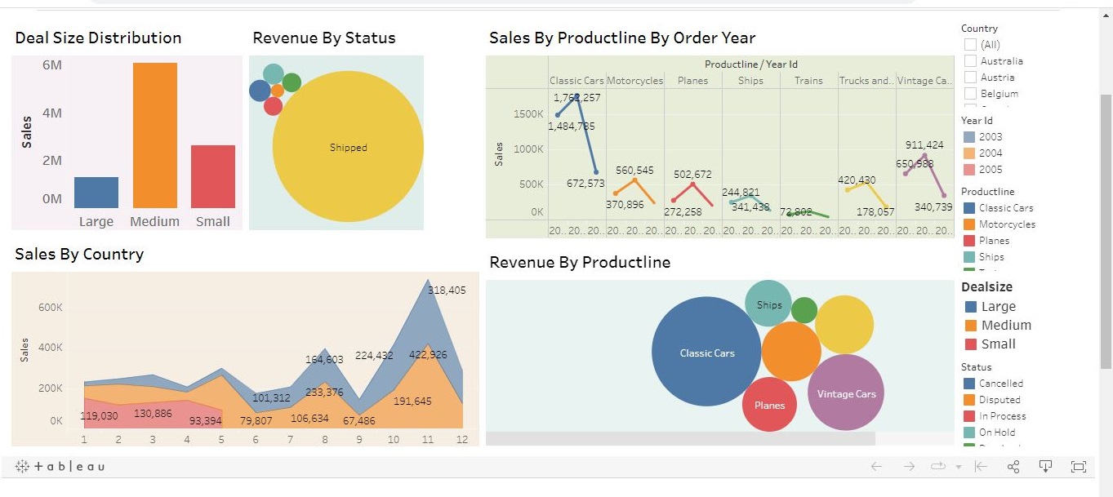Toggle the Belgium country checkbox
This screenshot has width=1113, height=497.
pyautogui.click(x=970, y=94)
